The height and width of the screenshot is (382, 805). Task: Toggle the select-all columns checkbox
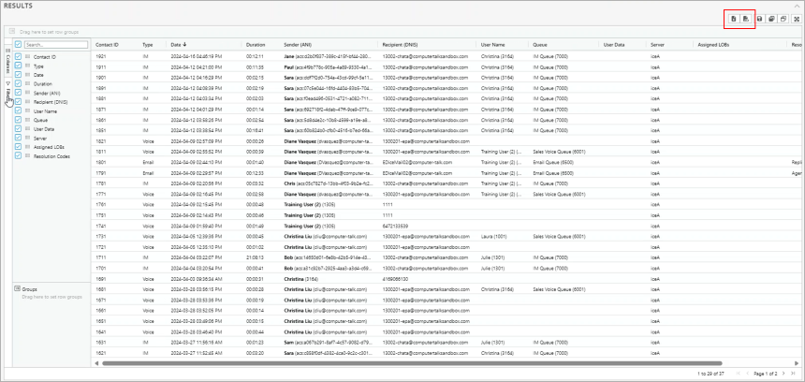[x=19, y=44]
